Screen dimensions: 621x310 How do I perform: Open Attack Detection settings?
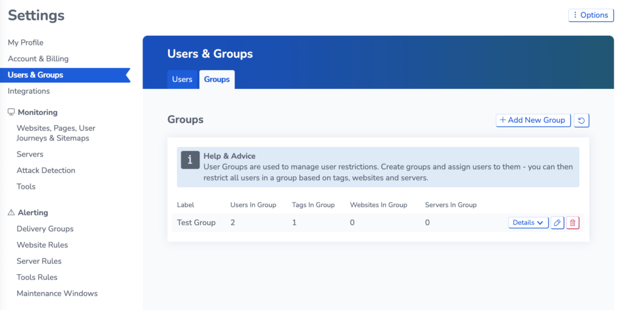pos(46,170)
